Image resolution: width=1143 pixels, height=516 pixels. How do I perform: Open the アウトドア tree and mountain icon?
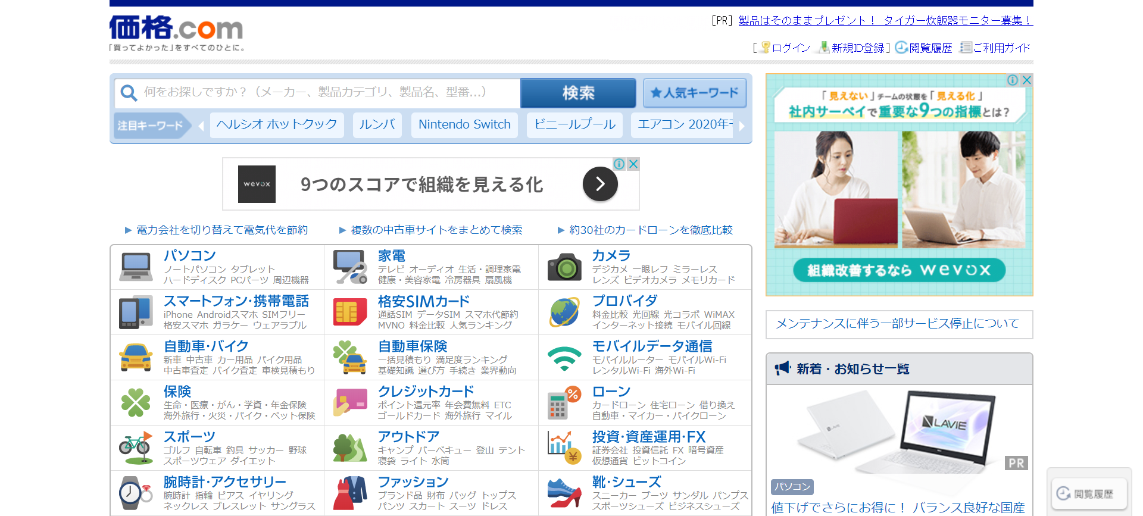point(350,448)
